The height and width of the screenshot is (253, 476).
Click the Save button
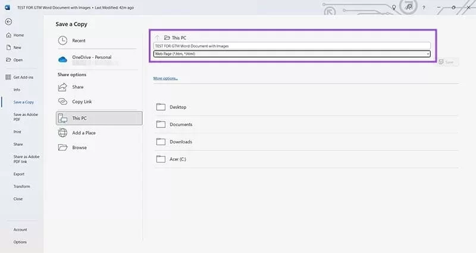coord(448,62)
